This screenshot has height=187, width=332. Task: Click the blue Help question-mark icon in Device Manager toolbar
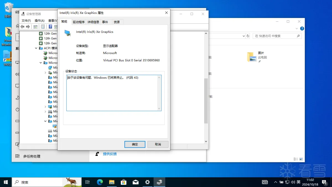[50, 27]
